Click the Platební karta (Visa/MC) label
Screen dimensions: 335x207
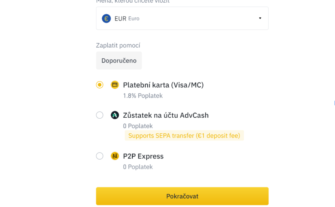pos(163,85)
